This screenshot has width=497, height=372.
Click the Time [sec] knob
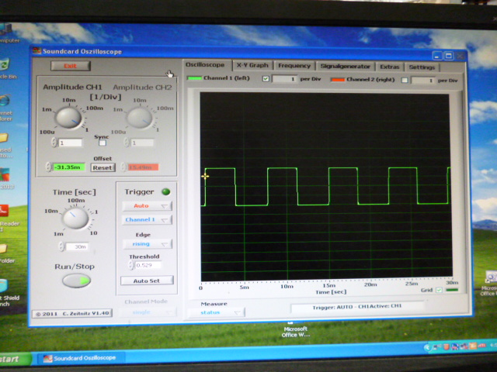click(x=75, y=219)
